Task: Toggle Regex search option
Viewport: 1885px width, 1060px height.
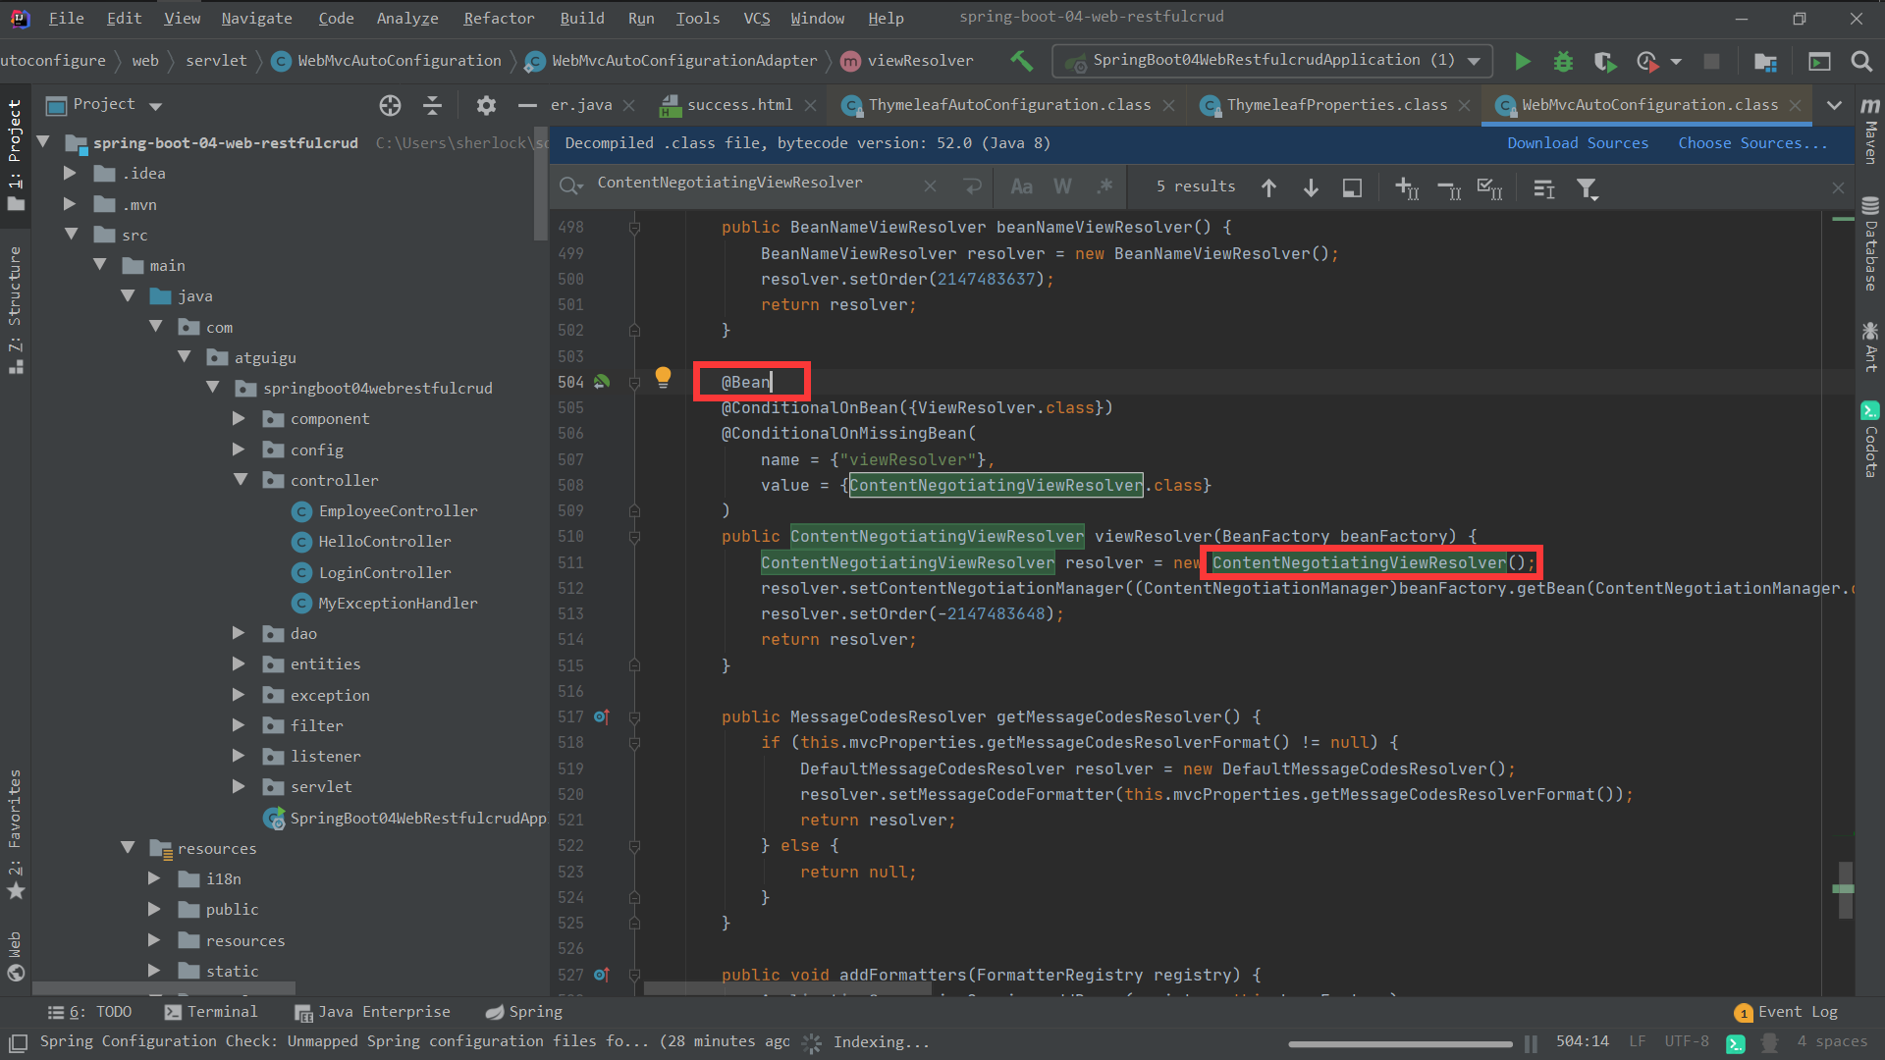Action: [1104, 186]
